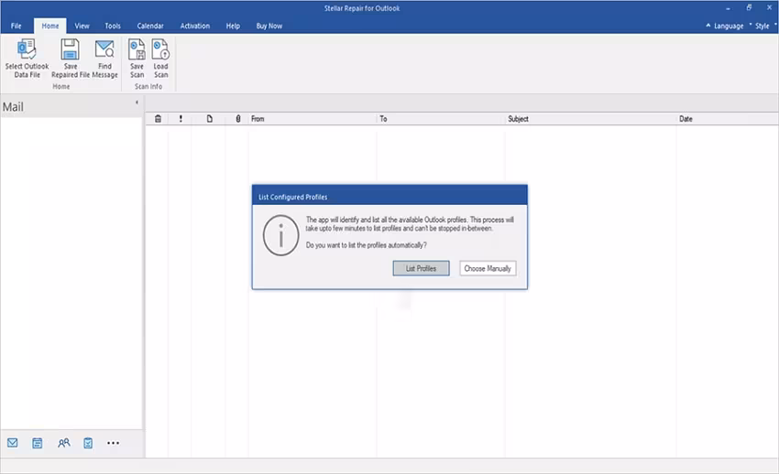
Task: Sort by deleted items trash column icon
Action: coord(158,119)
